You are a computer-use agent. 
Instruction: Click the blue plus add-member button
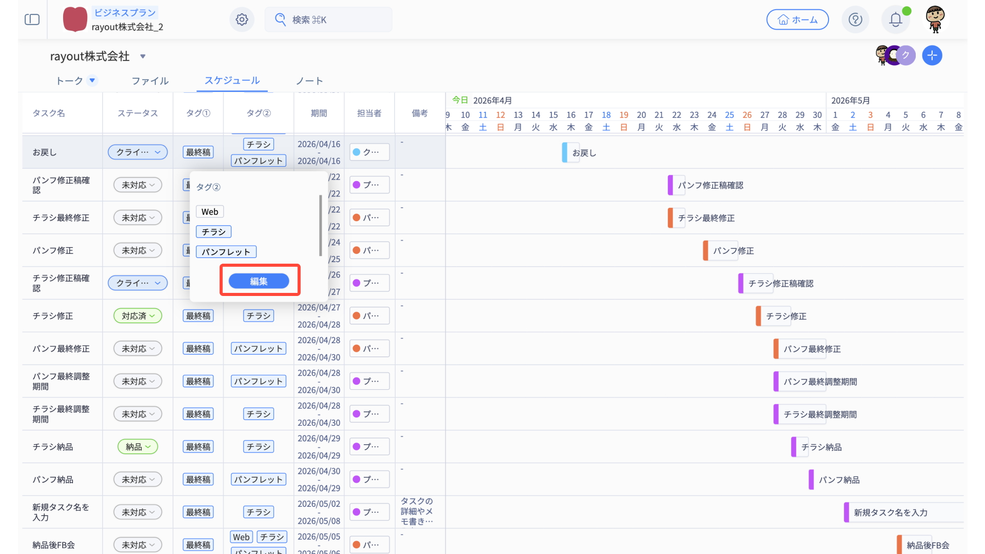point(932,55)
